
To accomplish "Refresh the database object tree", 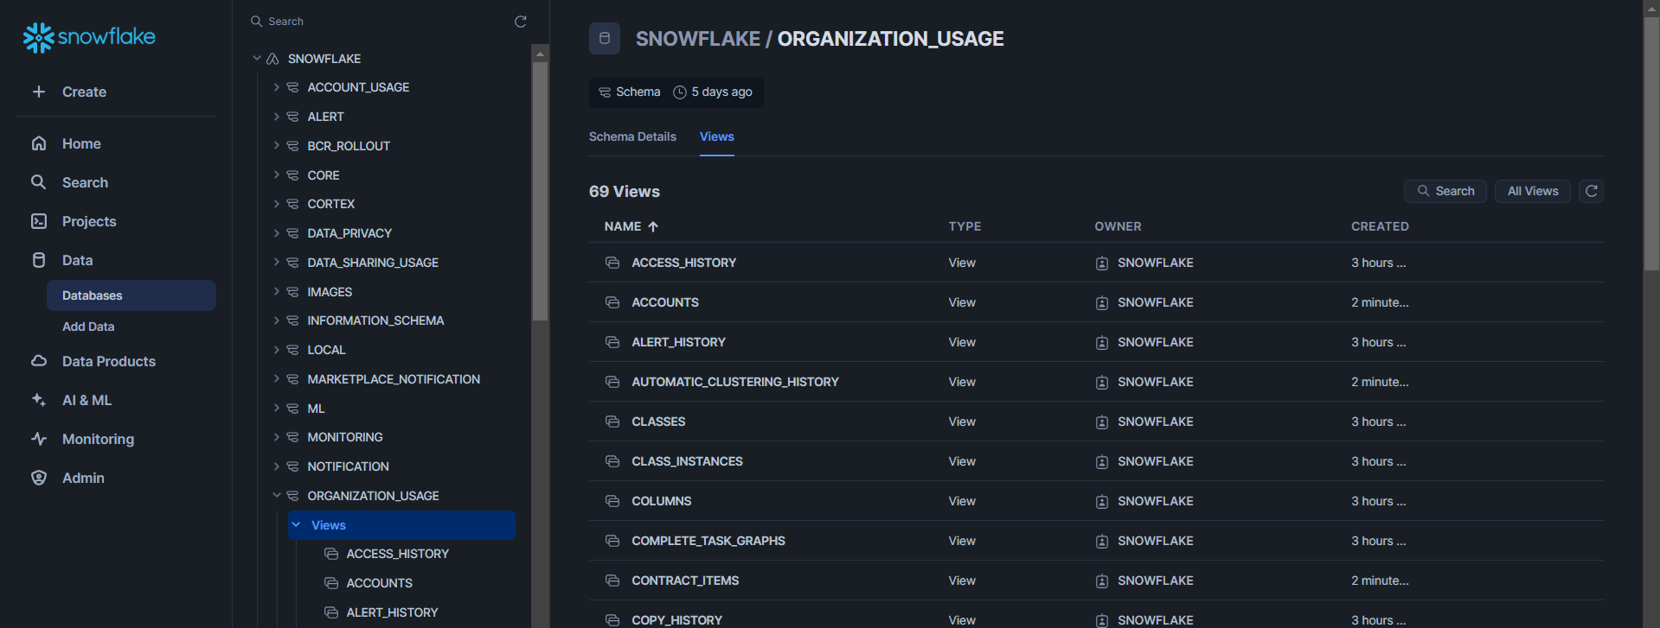I will [521, 22].
